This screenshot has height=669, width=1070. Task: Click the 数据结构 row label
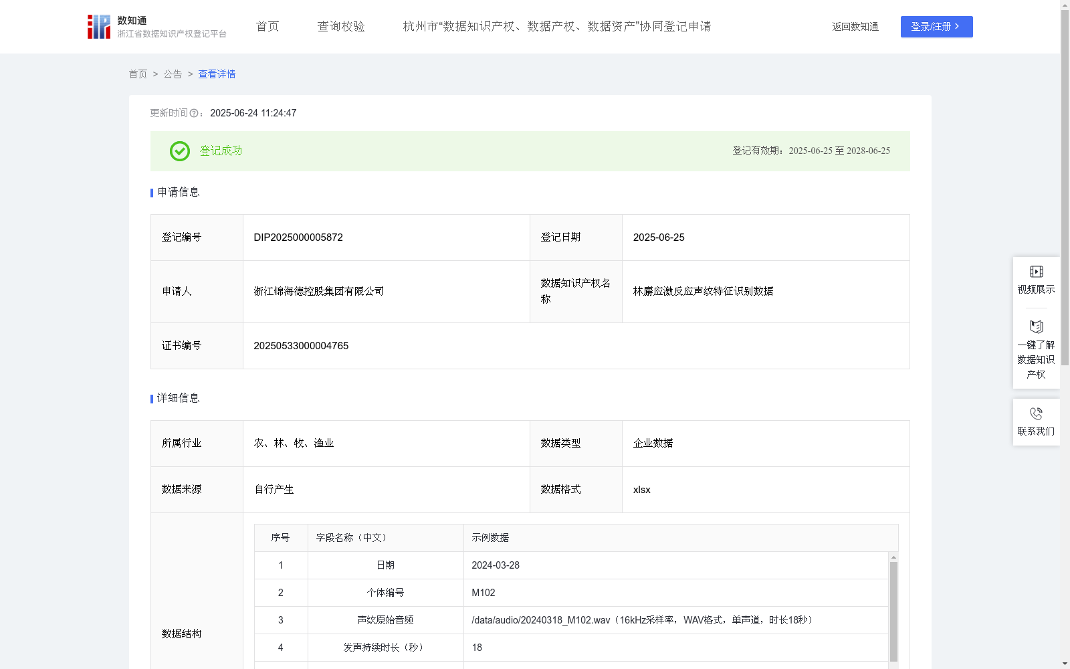coord(181,634)
